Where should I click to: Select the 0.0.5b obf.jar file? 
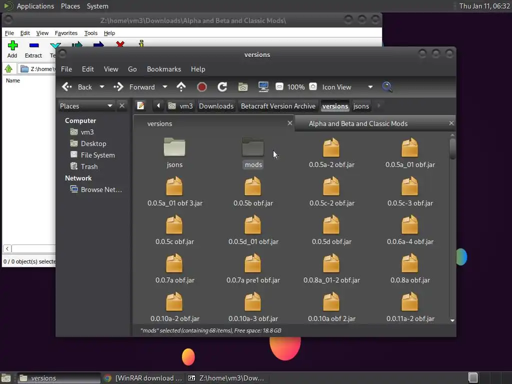click(x=253, y=186)
